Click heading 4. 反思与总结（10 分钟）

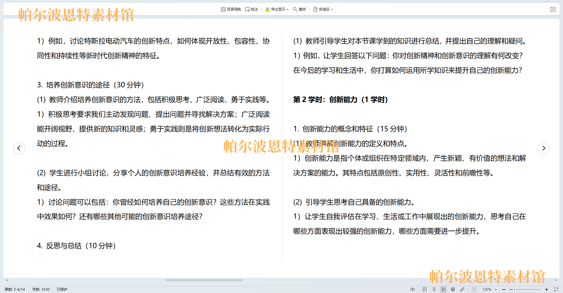[76, 246]
